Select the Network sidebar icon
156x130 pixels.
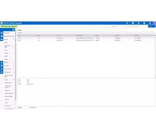(2, 62)
